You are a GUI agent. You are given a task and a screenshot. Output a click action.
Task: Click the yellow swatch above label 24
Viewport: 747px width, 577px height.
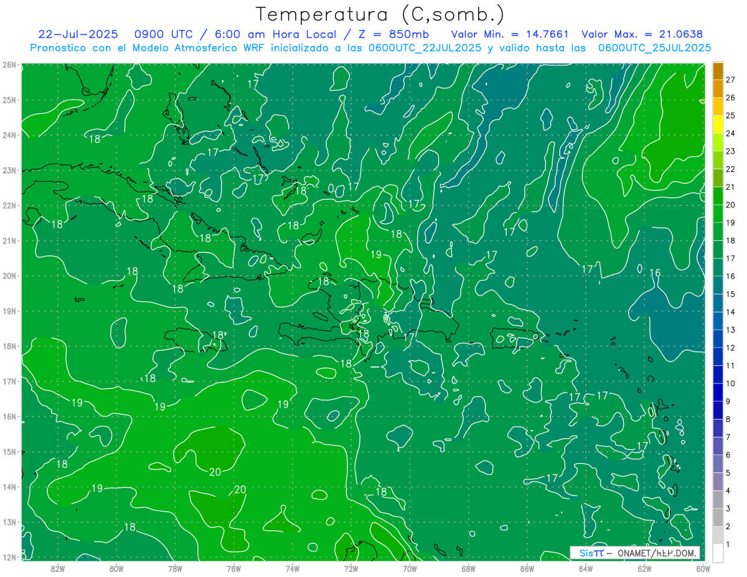point(718,124)
